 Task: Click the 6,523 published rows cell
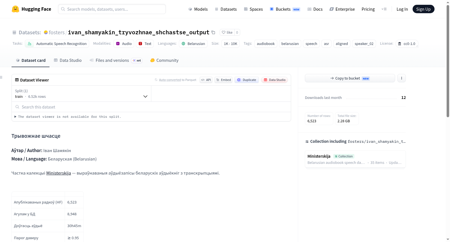[74, 202]
